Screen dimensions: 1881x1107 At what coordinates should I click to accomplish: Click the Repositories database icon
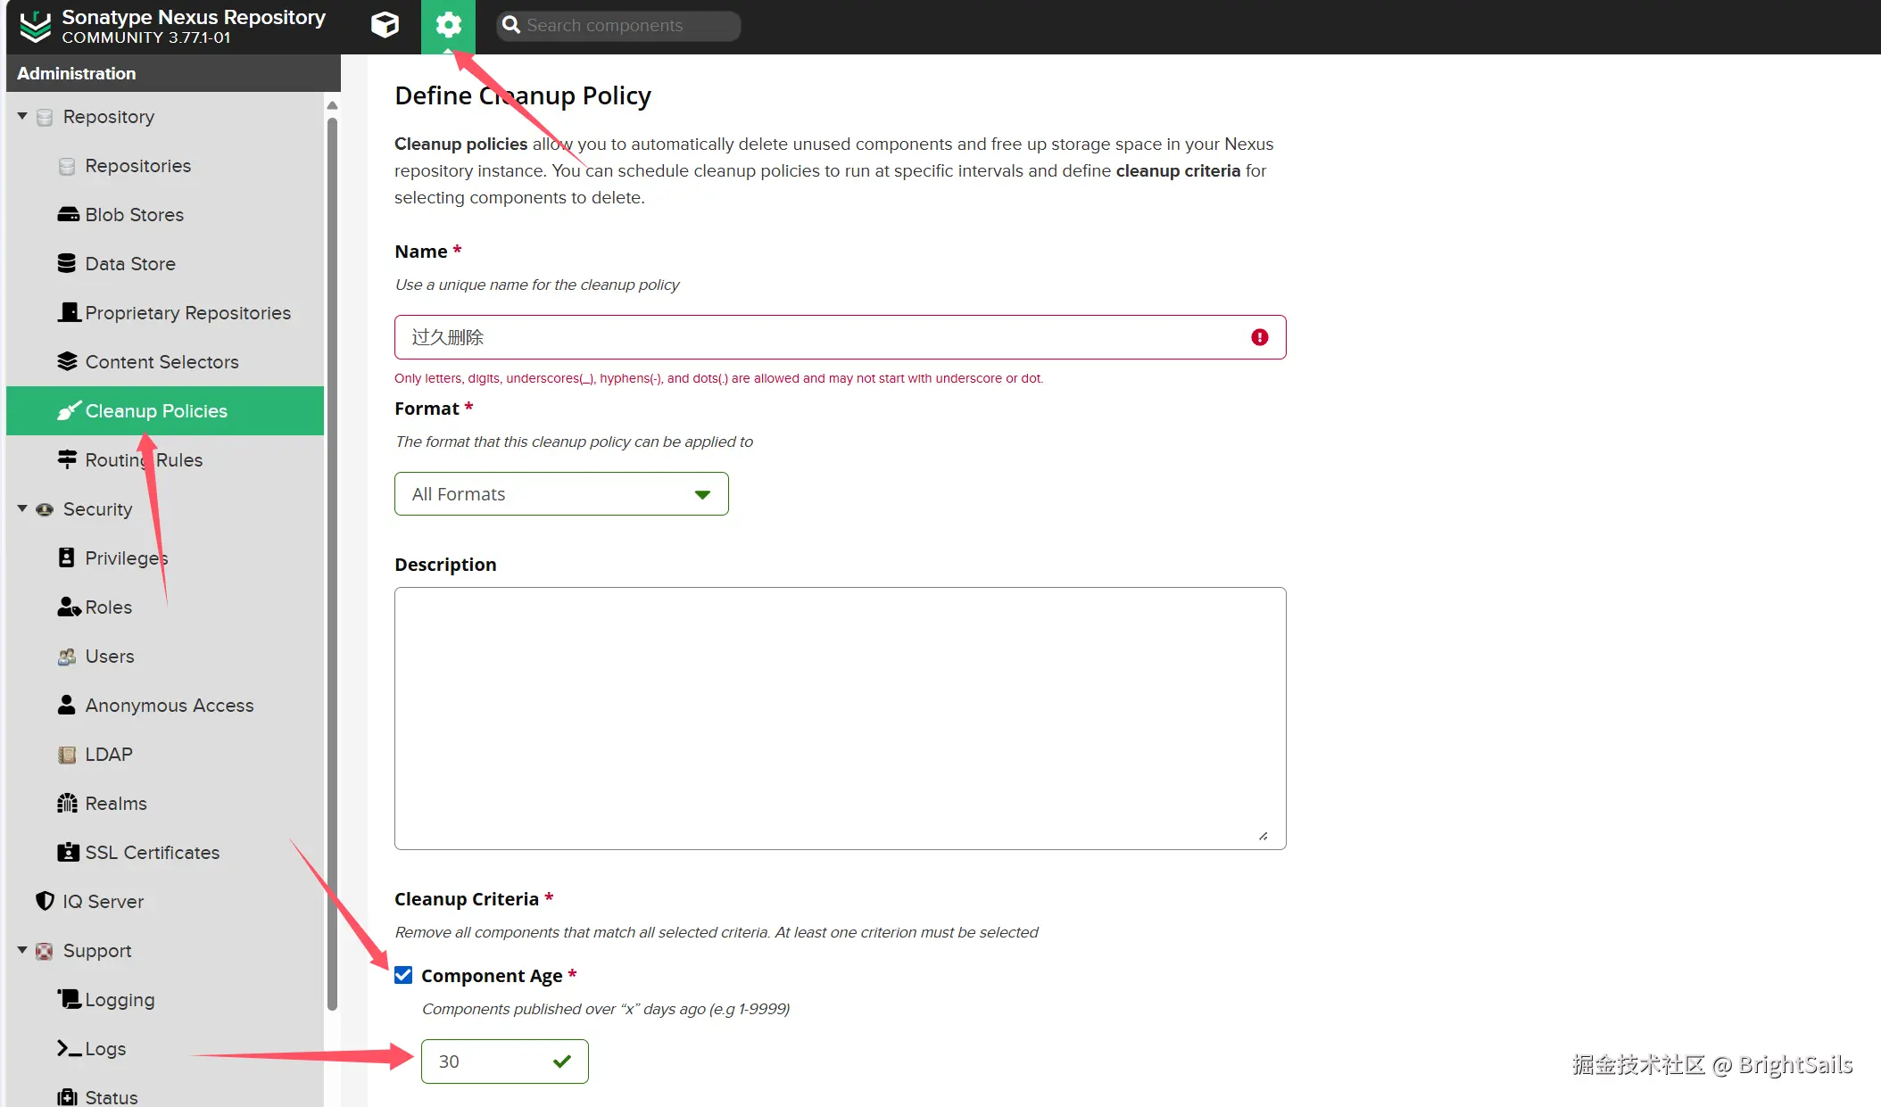click(67, 166)
